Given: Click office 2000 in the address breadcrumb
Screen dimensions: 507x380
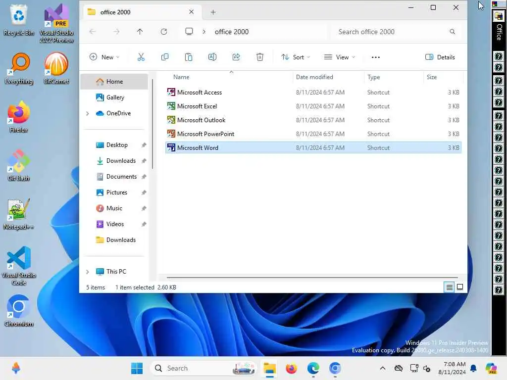Looking at the screenshot, I should tap(232, 32).
